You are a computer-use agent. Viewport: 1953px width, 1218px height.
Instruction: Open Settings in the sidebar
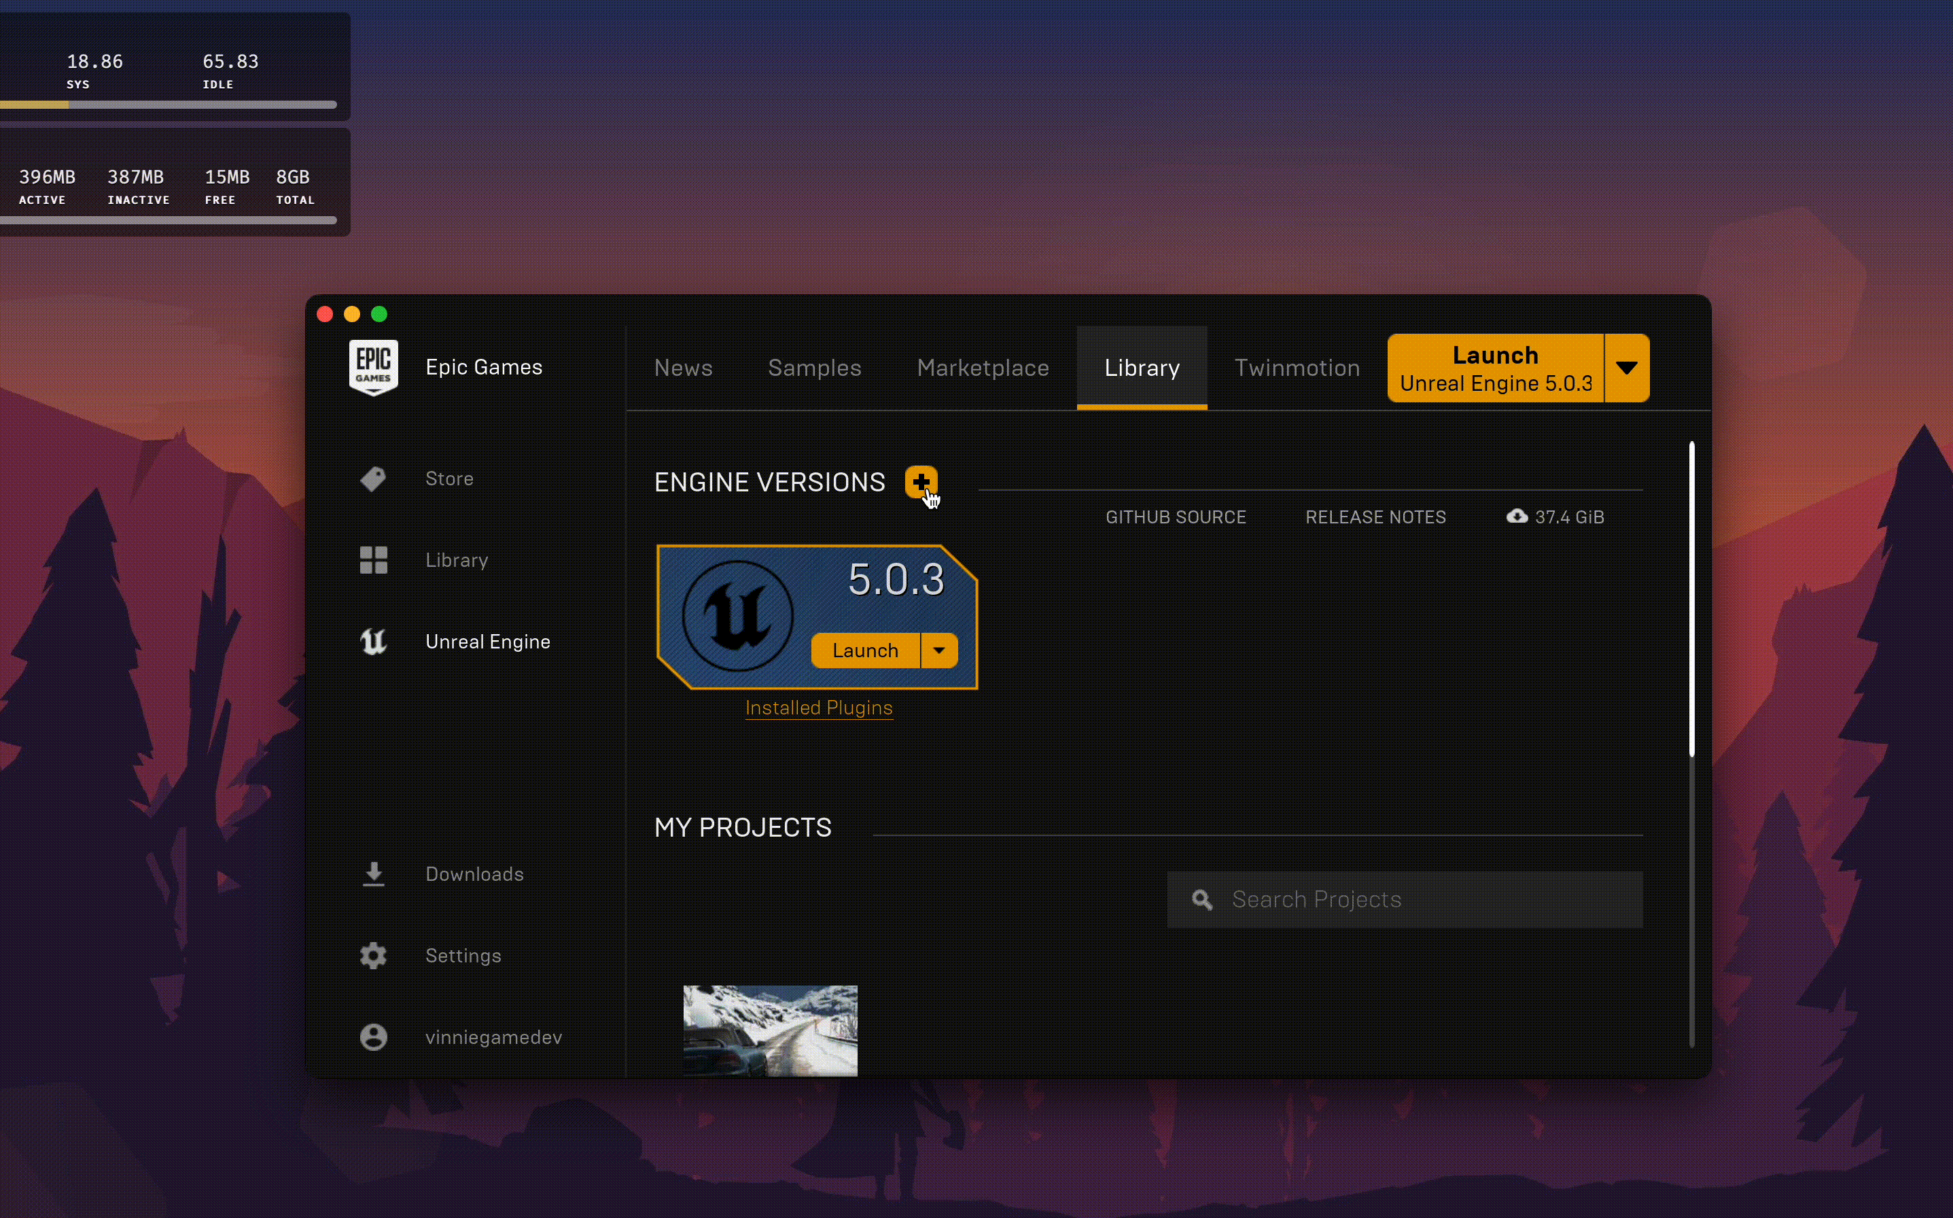(x=462, y=956)
